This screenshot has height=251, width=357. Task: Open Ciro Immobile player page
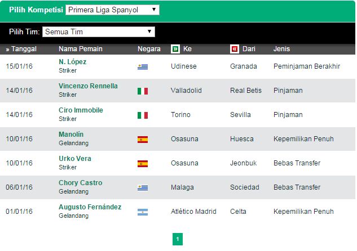click(81, 110)
